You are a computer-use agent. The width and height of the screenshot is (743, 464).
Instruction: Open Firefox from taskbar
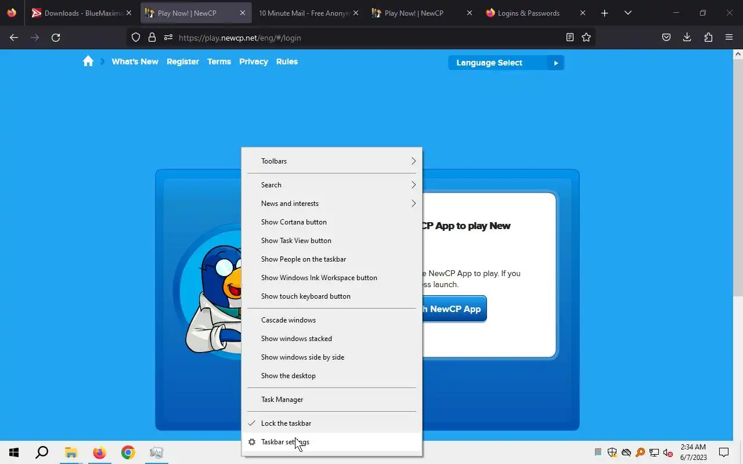tap(99, 452)
